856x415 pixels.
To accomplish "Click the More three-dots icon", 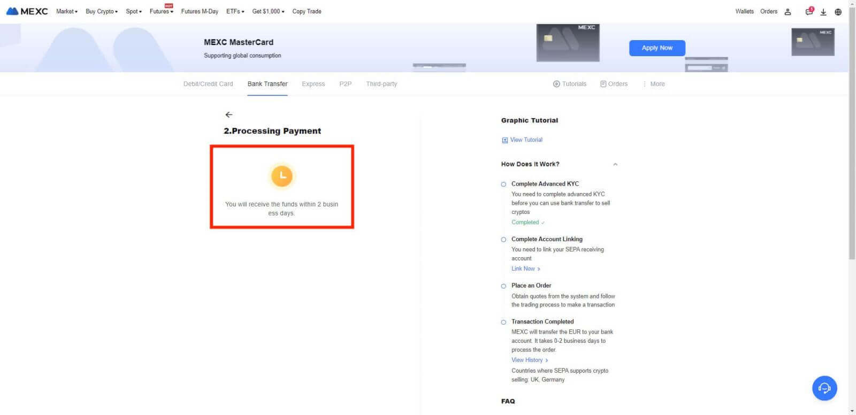I will point(645,84).
